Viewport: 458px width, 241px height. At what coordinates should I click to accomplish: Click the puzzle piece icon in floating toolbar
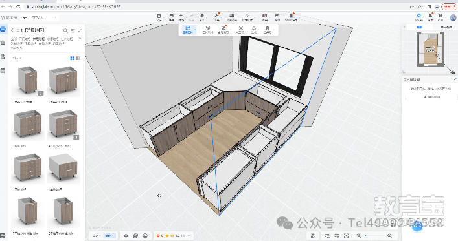click(x=268, y=28)
